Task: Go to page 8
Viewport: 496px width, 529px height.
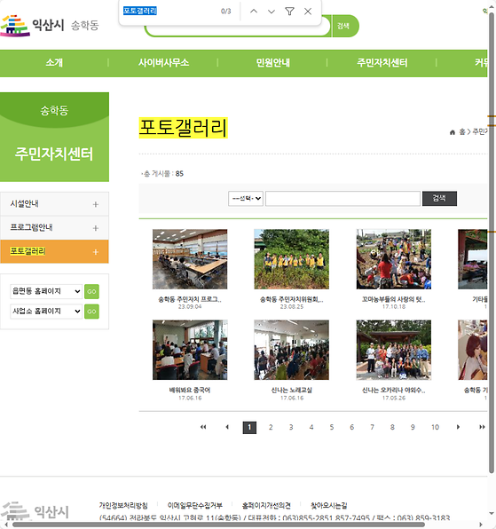Action: pyautogui.click(x=392, y=428)
